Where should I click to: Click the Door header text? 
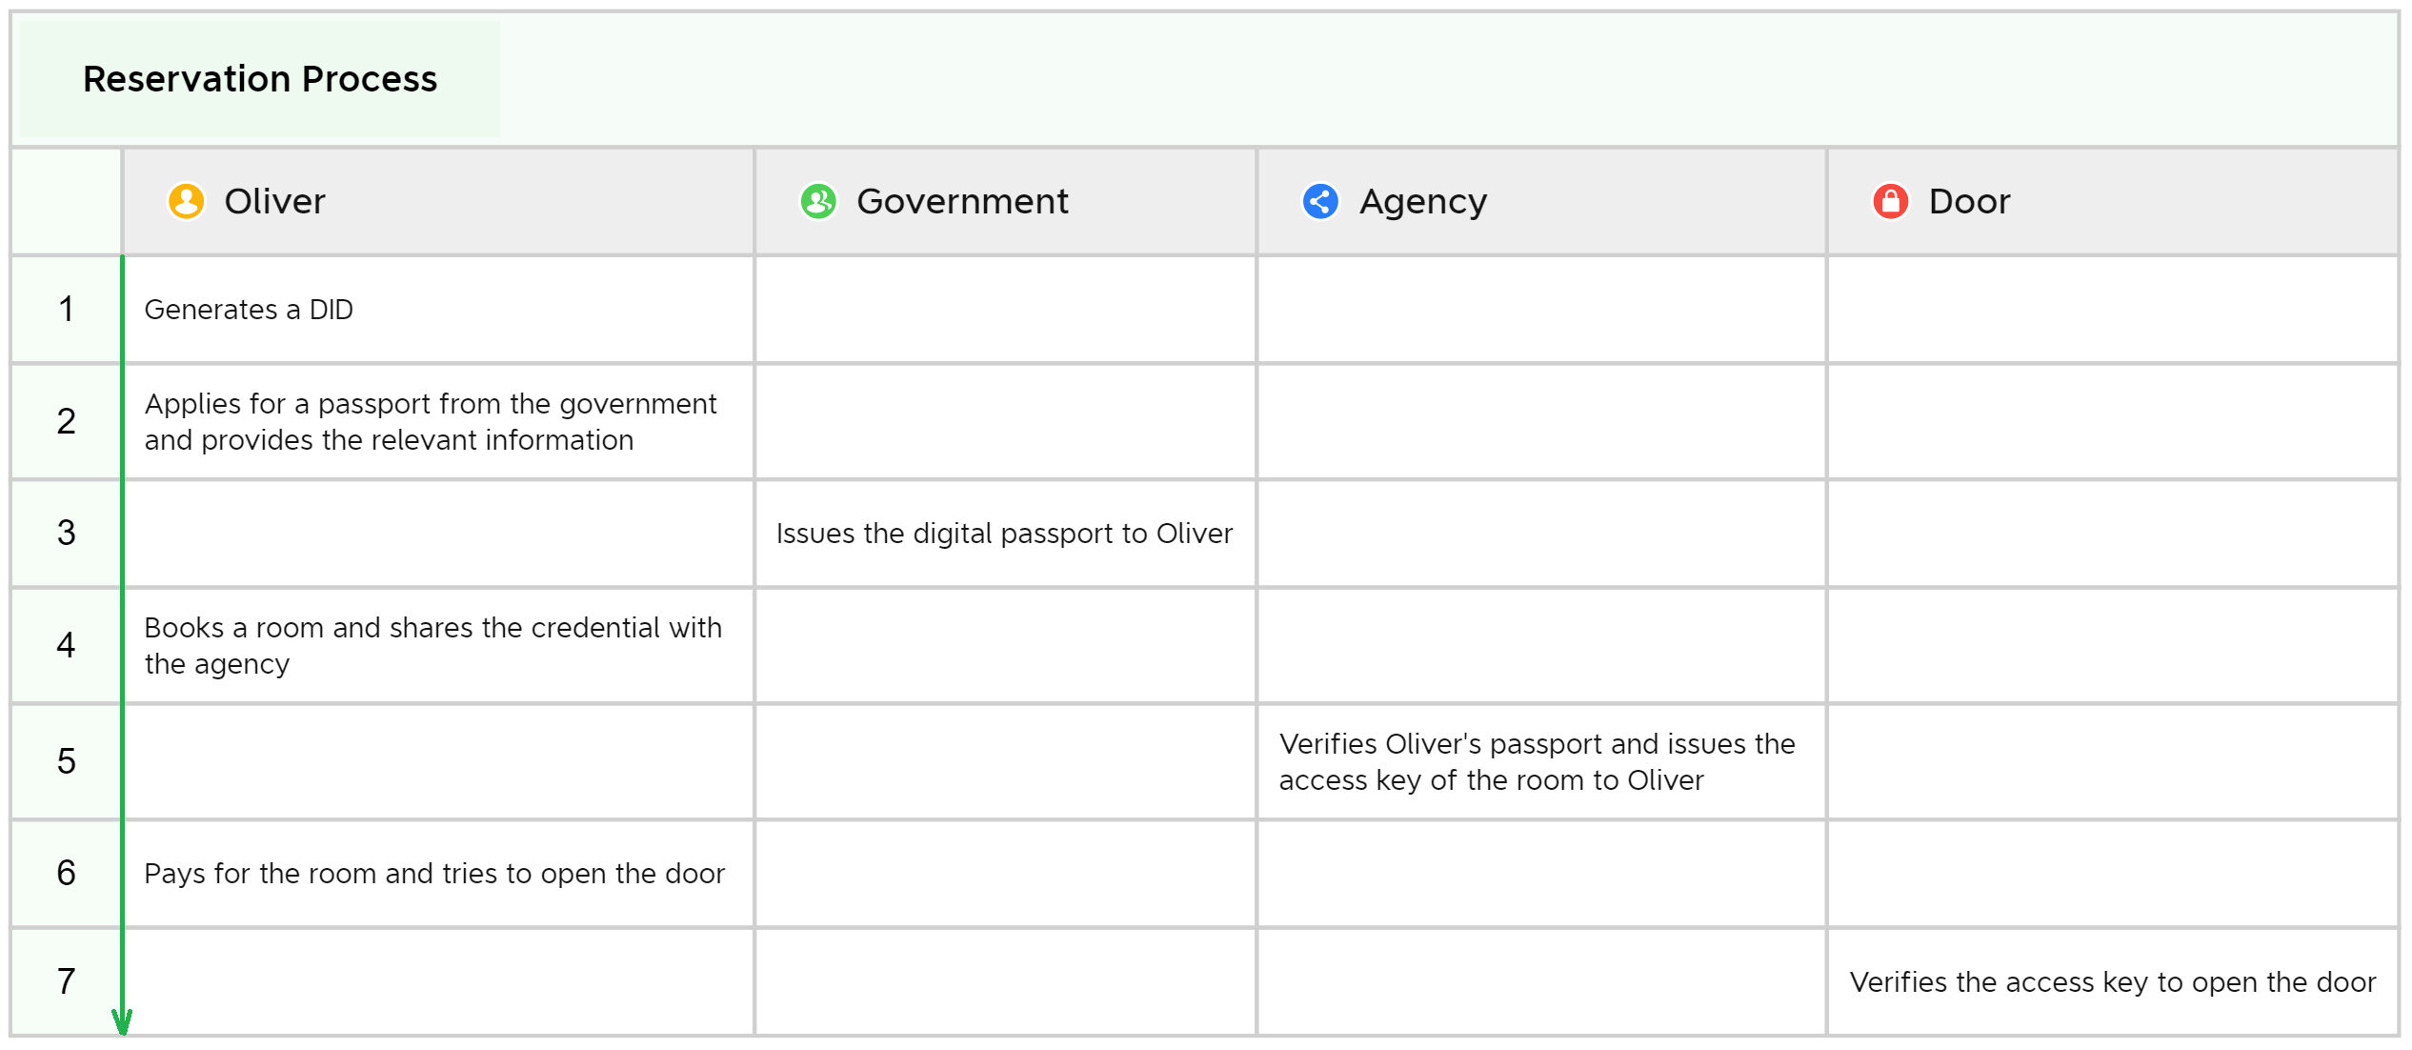pos(1969,201)
